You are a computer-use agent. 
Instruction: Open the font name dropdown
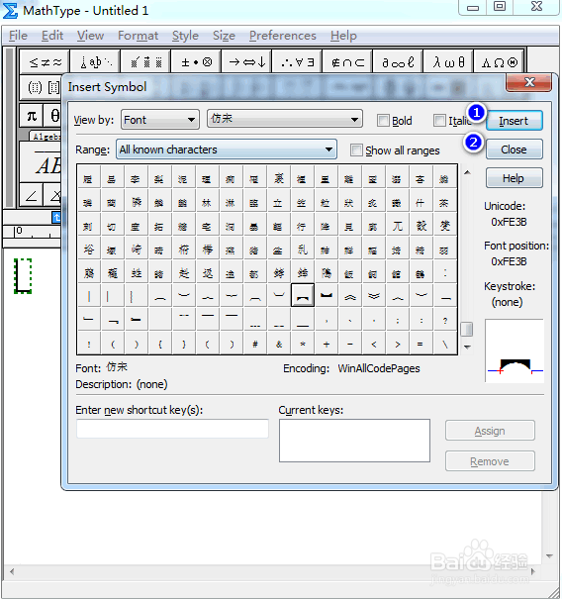coord(284,119)
